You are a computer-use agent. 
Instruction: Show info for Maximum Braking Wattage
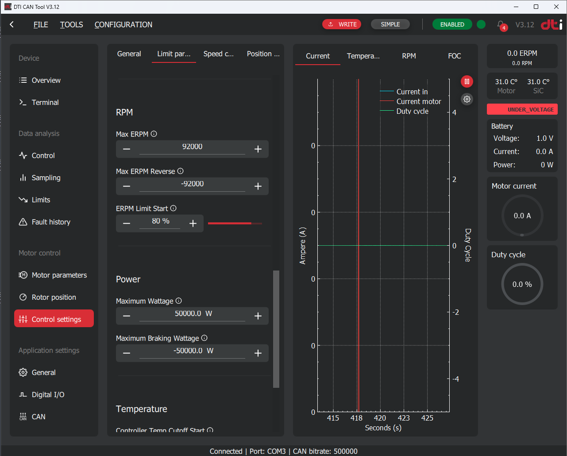204,338
